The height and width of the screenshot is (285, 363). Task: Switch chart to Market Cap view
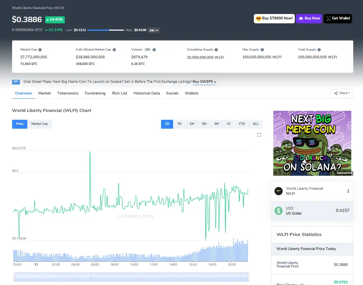pyautogui.click(x=39, y=124)
